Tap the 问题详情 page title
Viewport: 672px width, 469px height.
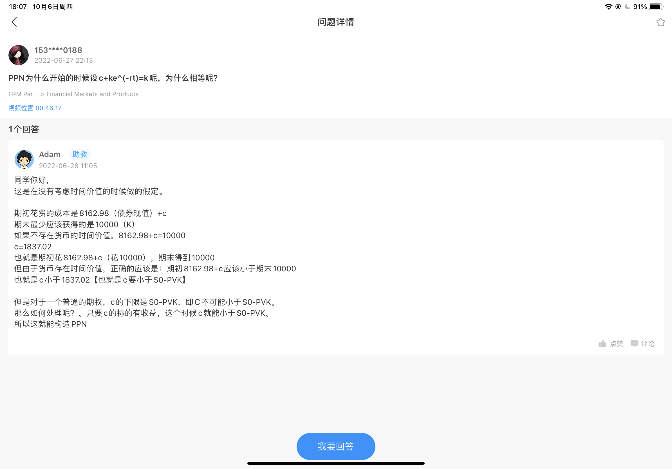point(336,22)
